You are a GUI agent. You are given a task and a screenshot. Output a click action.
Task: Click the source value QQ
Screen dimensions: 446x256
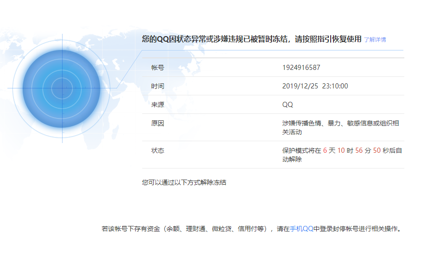287,105
